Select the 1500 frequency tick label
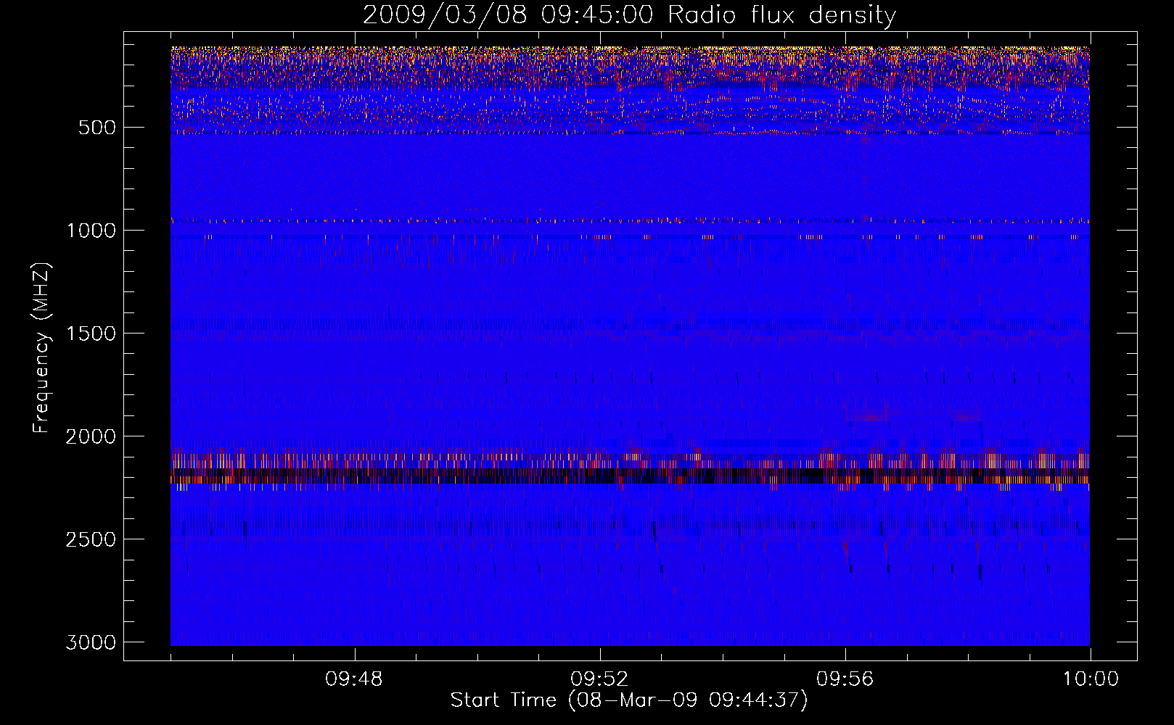The height and width of the screenshot is (725, 1174). [x=91, y=333]
